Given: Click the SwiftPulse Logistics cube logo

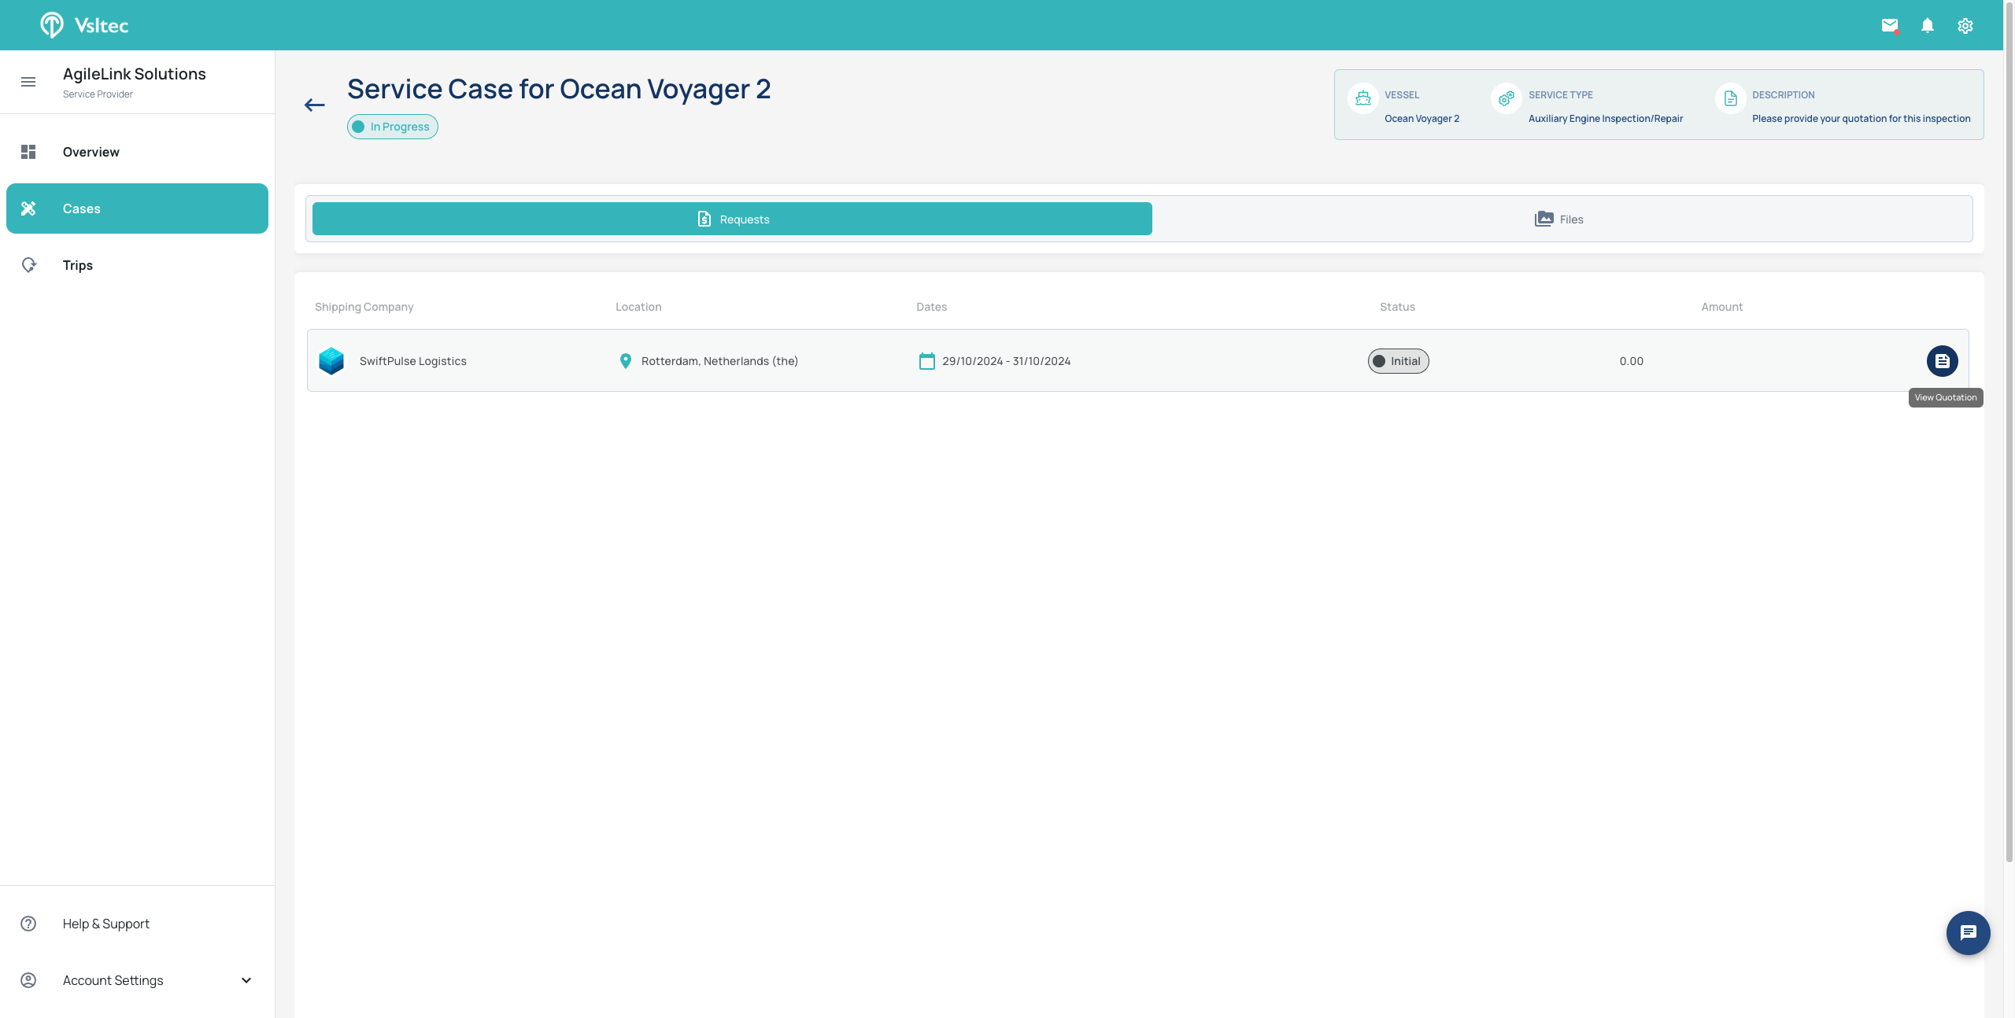Looking at the screenshot, I should (x=331, y=361).
